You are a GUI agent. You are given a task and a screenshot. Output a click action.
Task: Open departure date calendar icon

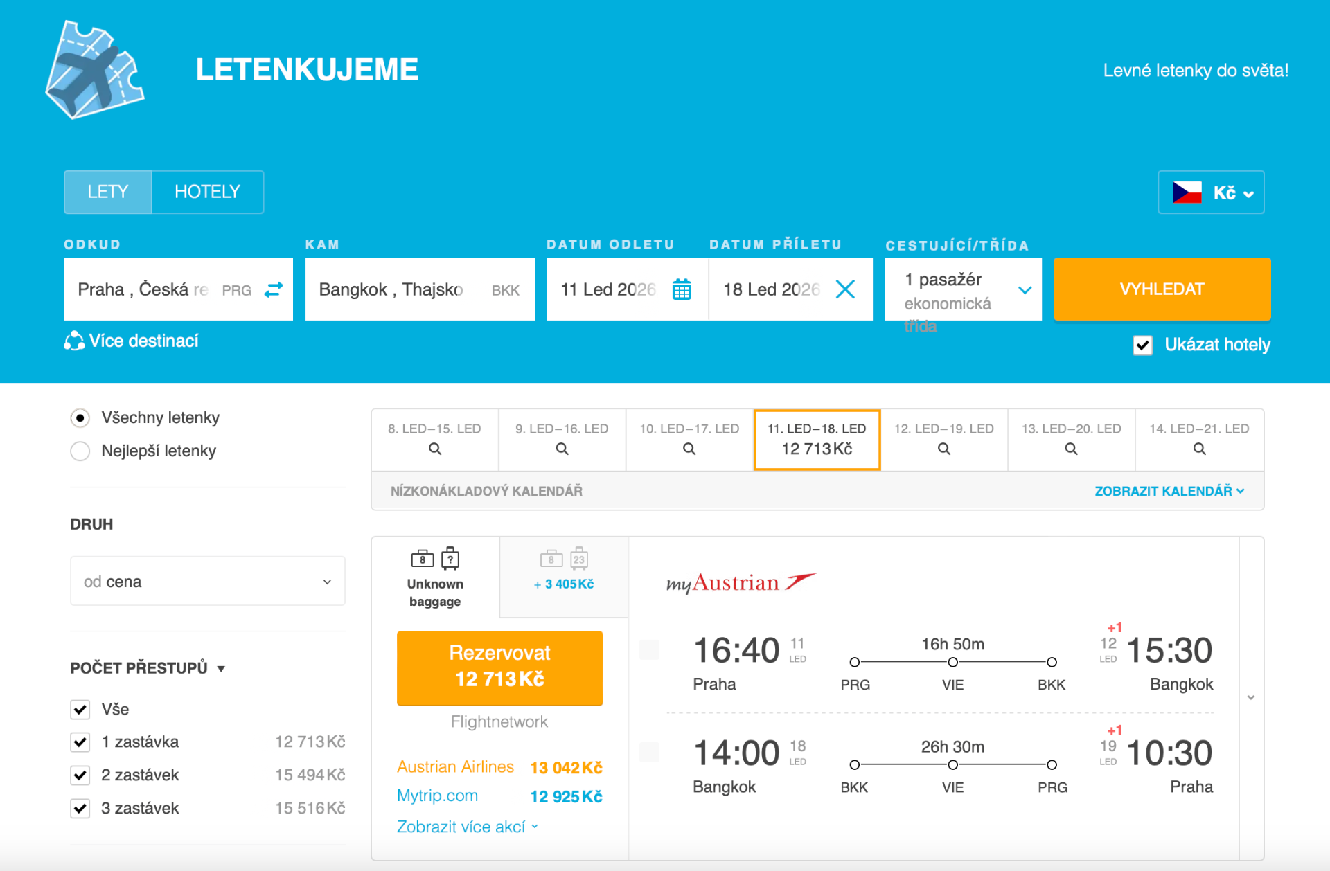click(682, 289)
